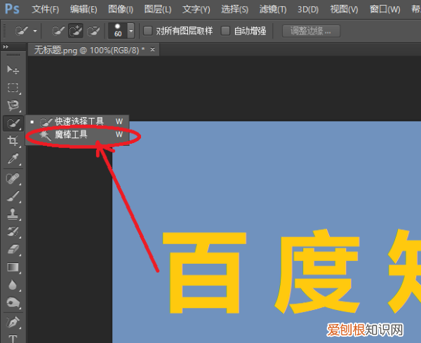Select the Rectangular Marquee tool

pyautogui.click(x=13, y=88)
